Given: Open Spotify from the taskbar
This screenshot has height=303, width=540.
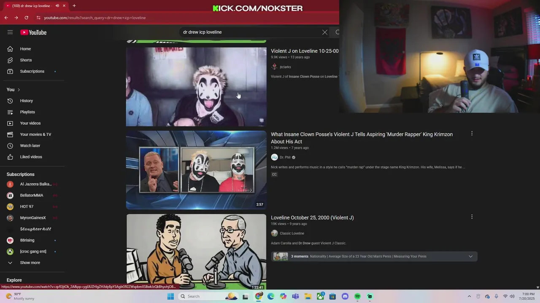Looking at the screenshot, I should coord(357,296).
